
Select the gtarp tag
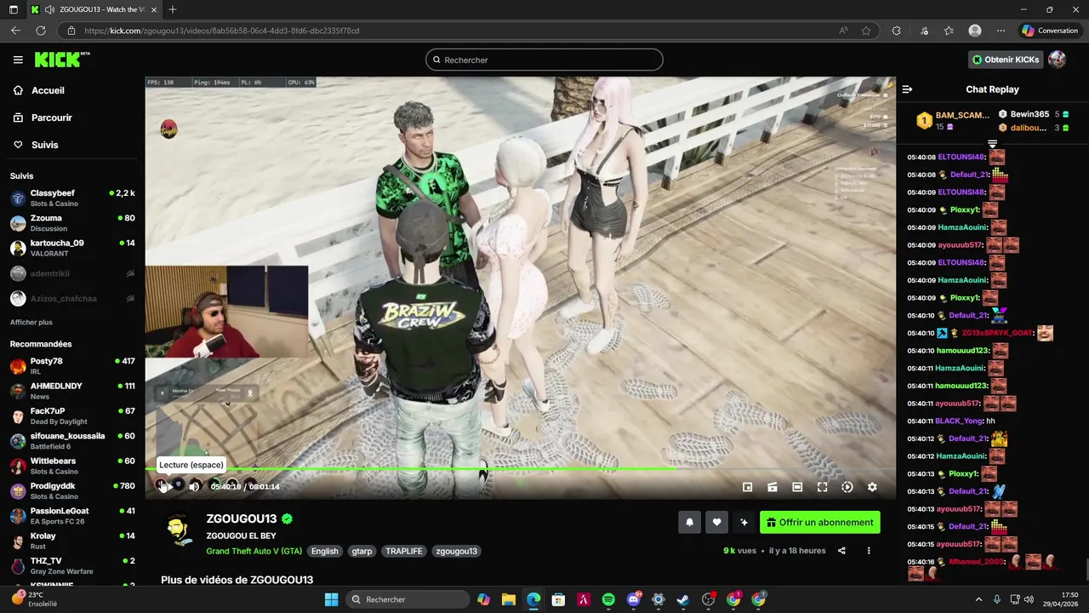coord(362,551)
